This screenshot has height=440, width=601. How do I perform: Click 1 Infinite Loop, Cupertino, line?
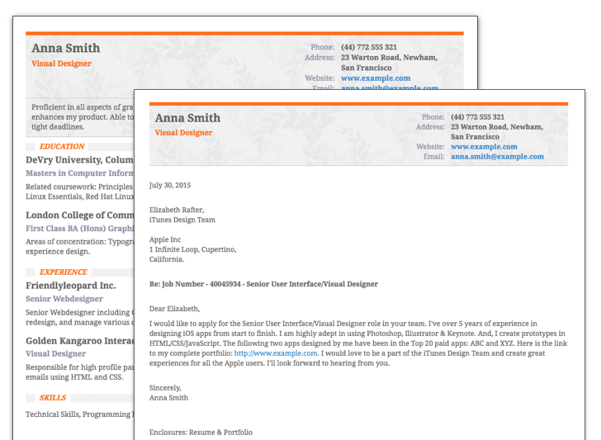193,249
